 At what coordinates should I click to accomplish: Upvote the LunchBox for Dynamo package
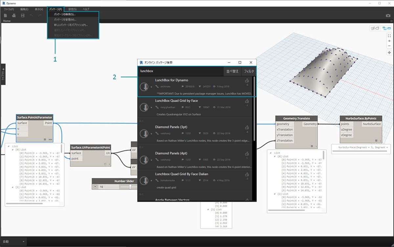click(x=247, y=81)
